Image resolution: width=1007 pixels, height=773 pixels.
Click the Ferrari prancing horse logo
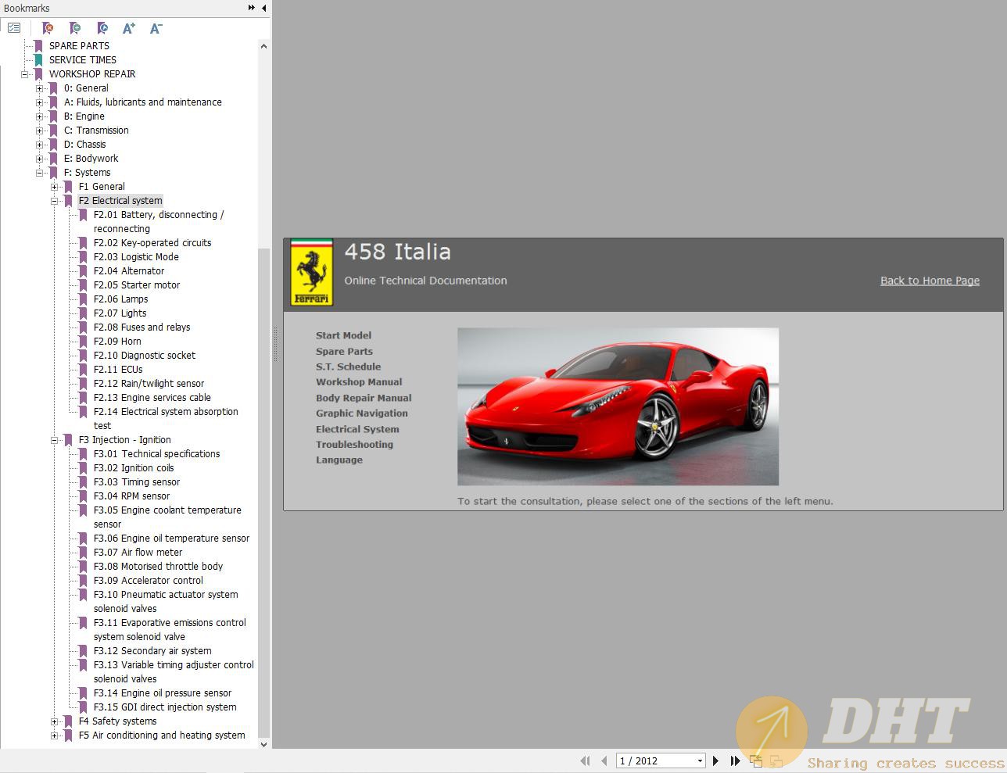(x=312, y=272)
